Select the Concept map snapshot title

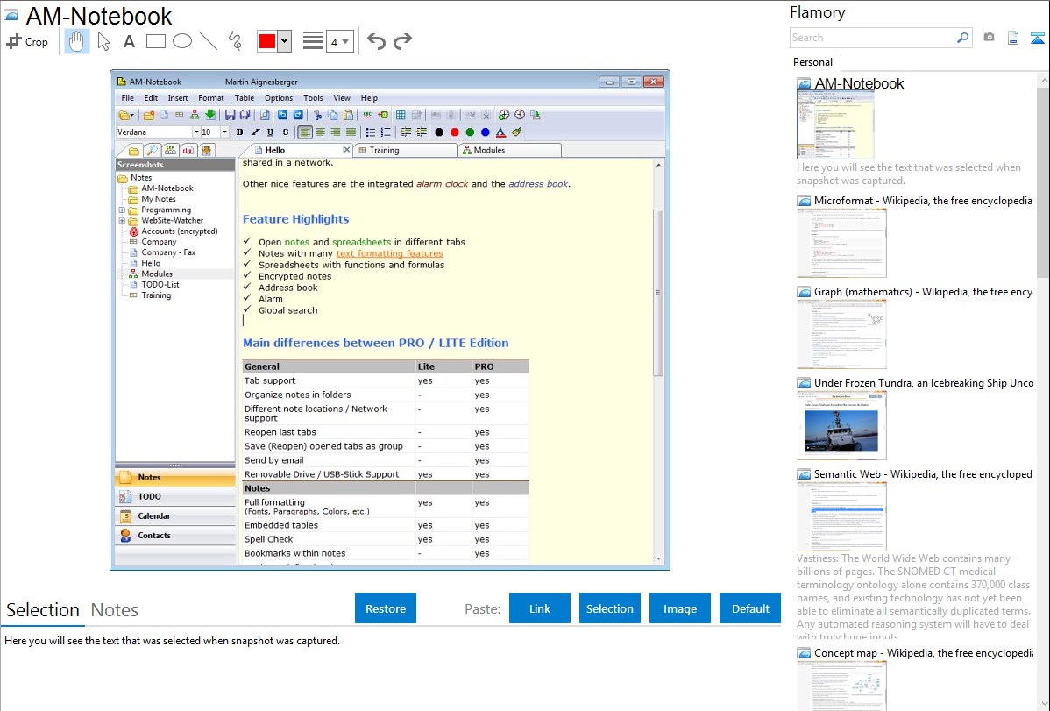[923, 652]
